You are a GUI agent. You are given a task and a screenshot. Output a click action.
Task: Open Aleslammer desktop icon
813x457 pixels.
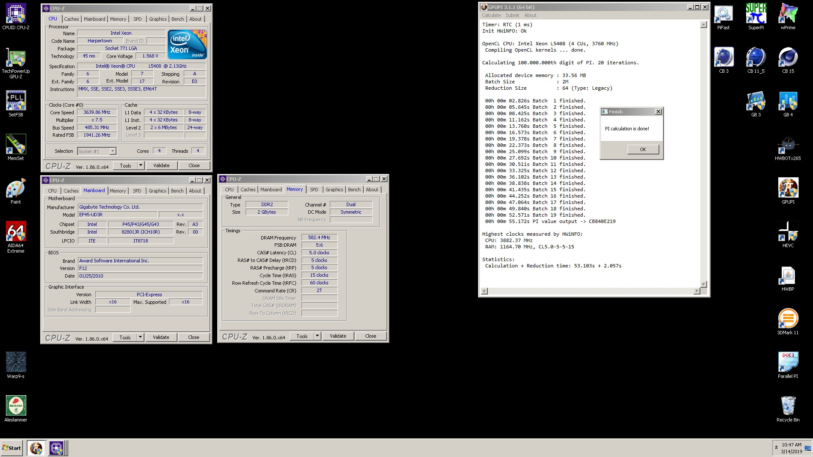(x=16, y=409)
